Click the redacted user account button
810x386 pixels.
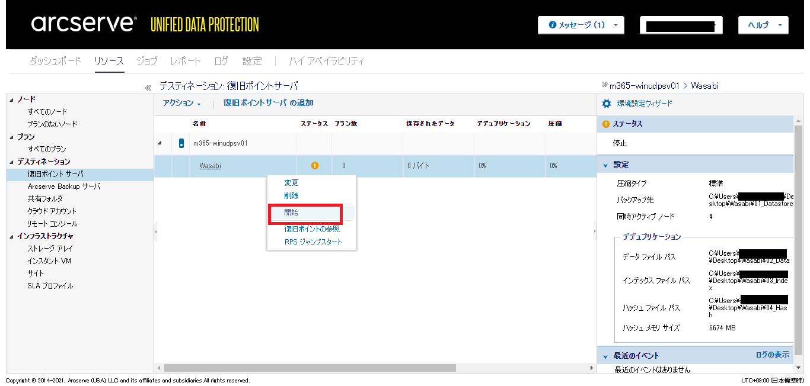coord(681,25)
